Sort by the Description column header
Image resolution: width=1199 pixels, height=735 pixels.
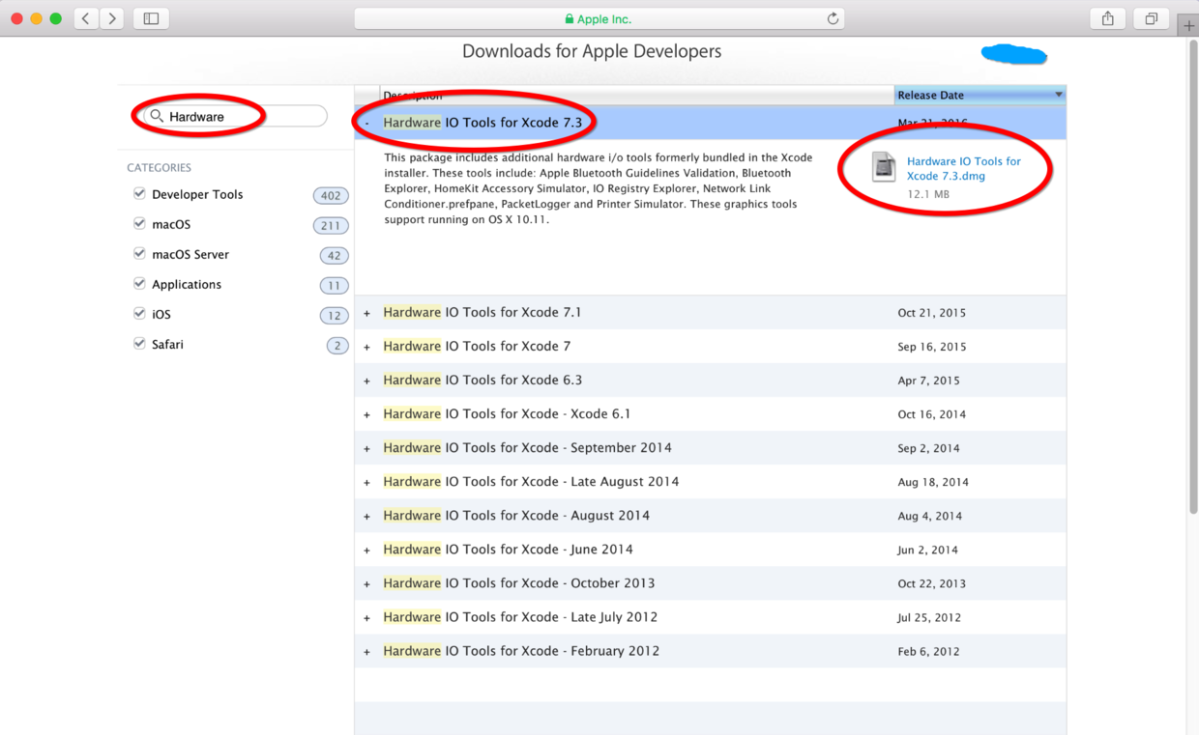coord(637,95)
